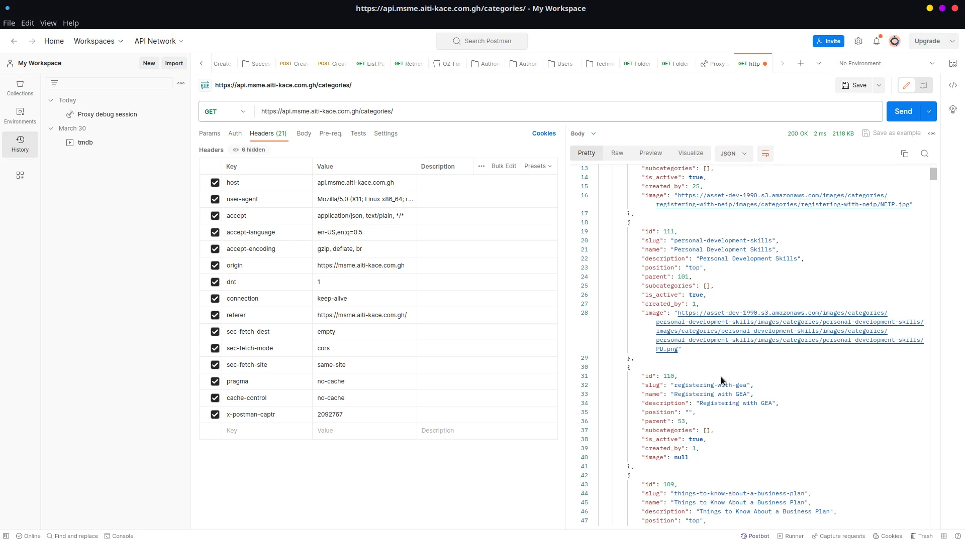Image resolution: width=965 pixels, height=542 pixels.
Task: Open the Environments sidebar panel
Action: pyautogui.click(x=20, y=115)
